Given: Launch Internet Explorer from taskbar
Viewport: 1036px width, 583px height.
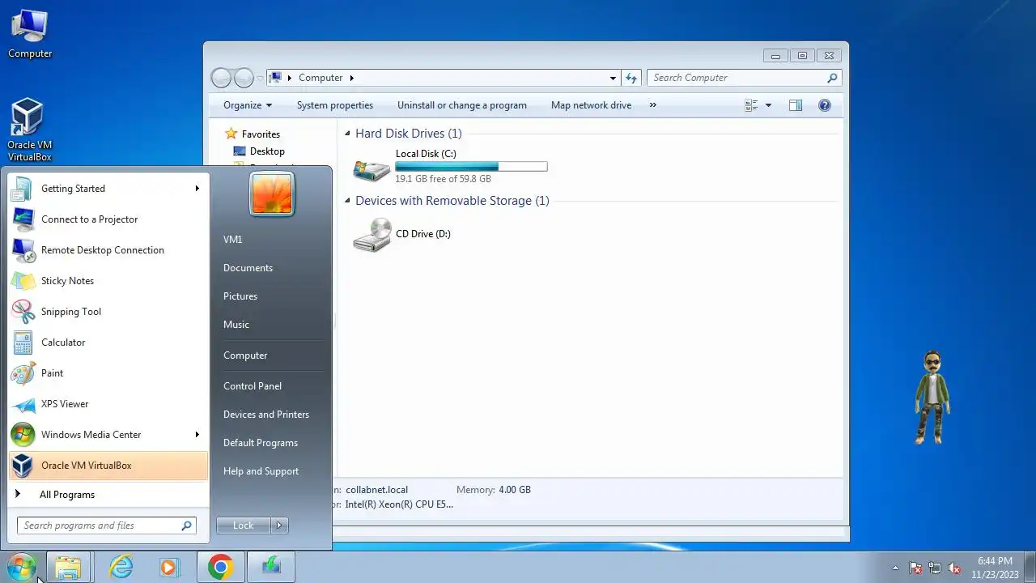Looking at the screenshot, I should pyautogui.click(x=121, y=567).
